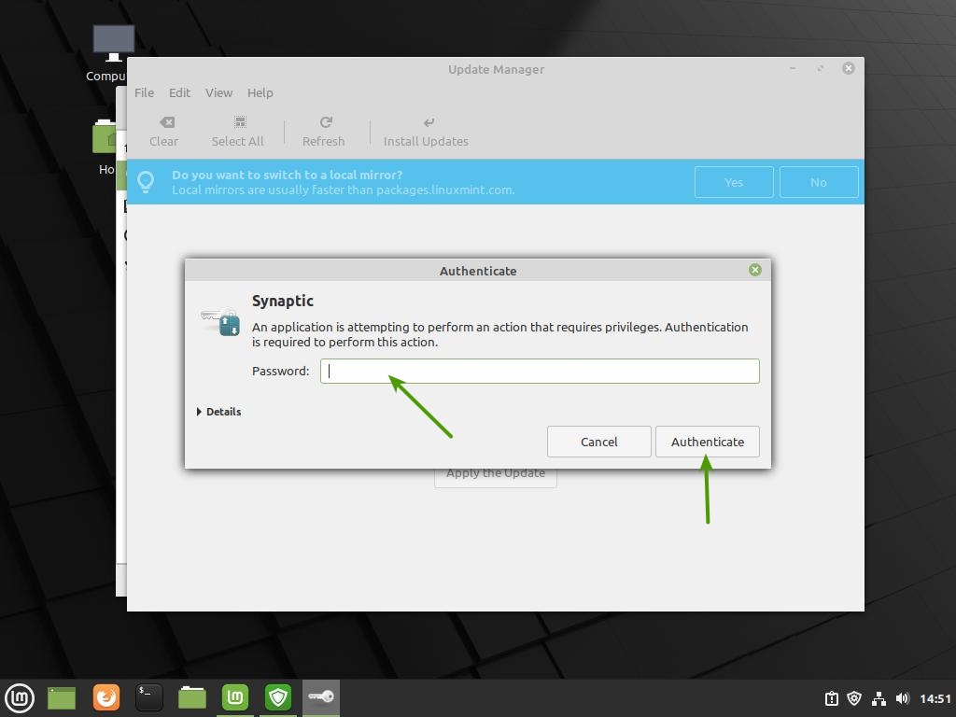Screen dimensions: 956x717
Task: Open the Terminal from the taskbar
Action: point(149,697)
